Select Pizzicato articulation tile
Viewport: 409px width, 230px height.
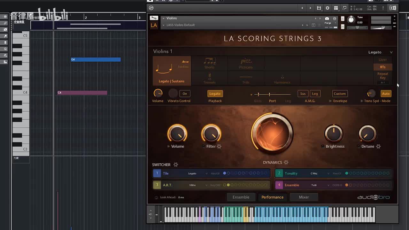coord(246,63)
